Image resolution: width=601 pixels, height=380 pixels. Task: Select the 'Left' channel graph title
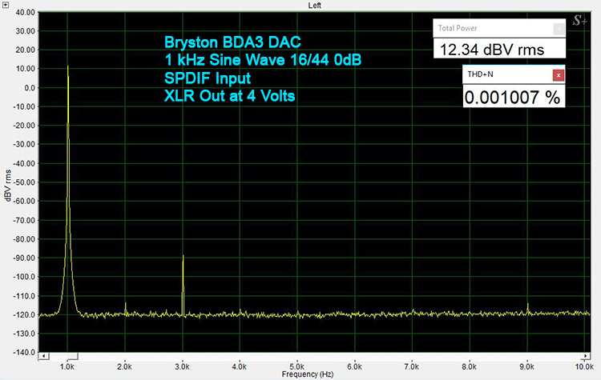tap(316, 5)
